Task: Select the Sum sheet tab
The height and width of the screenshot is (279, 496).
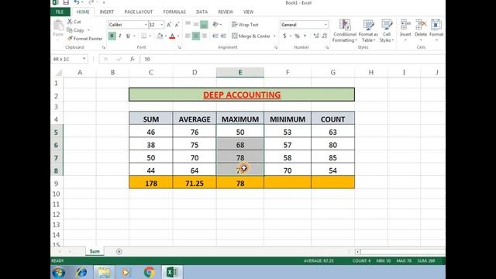Action: [x=95, y=251]
